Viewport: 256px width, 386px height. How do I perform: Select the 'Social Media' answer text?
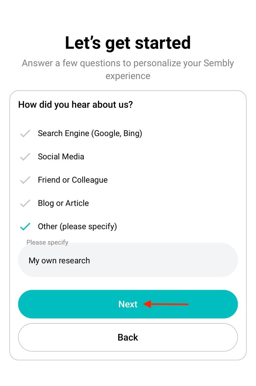click(61, 157)
